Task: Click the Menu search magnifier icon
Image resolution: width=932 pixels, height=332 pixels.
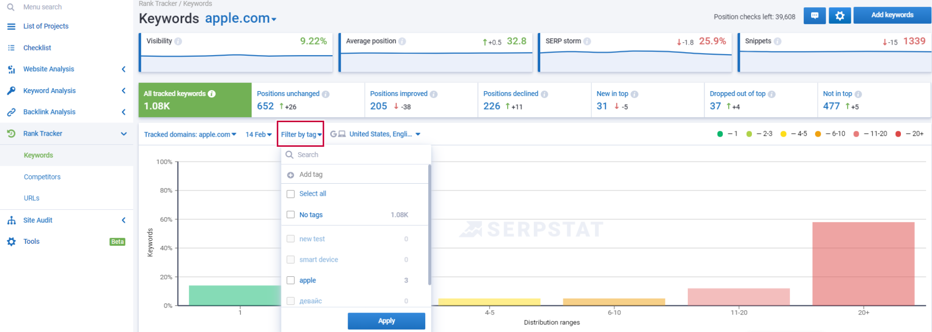Action: [11, 7]
